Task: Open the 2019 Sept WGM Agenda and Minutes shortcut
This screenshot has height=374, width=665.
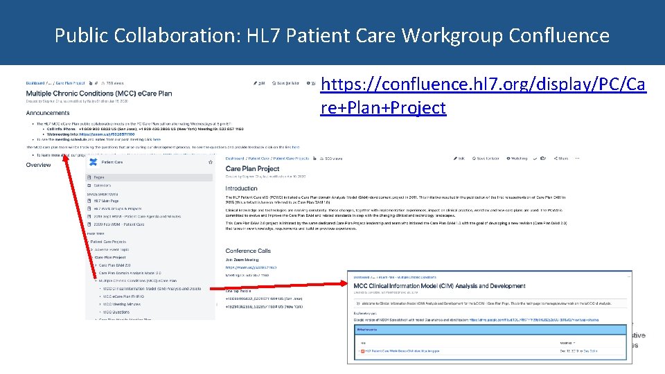Action: point(137,216)
